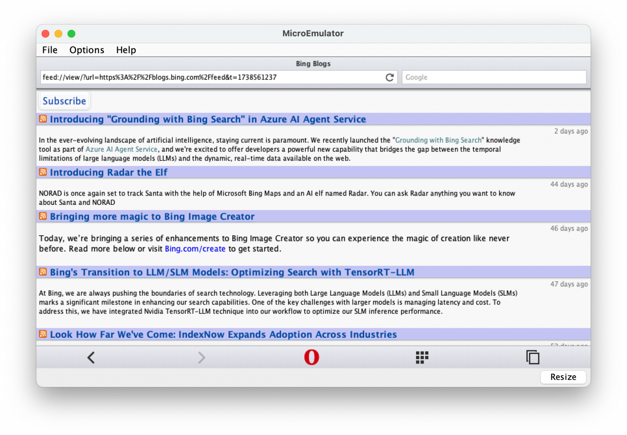Screen dimensions: 627x435
Task: Click the '47 days ago' timestamp
Action: pyautogui.click(x=569, y=284)
